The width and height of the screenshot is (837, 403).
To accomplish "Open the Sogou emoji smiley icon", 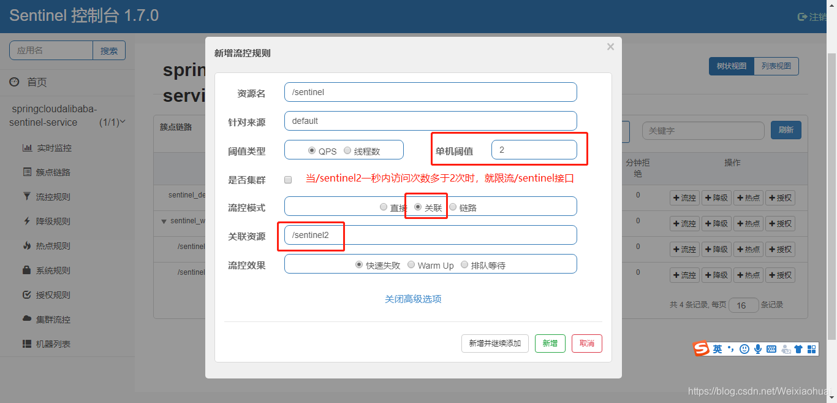I will pos(744,349).
